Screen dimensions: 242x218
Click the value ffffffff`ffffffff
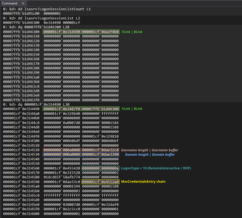click(62, 195)
